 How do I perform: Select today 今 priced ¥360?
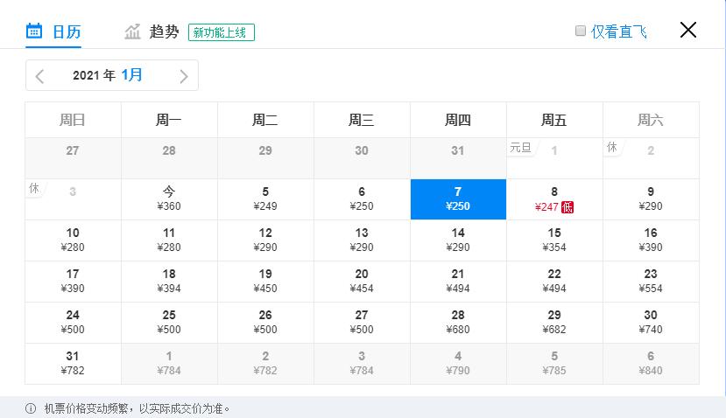(x=169, y=199)
